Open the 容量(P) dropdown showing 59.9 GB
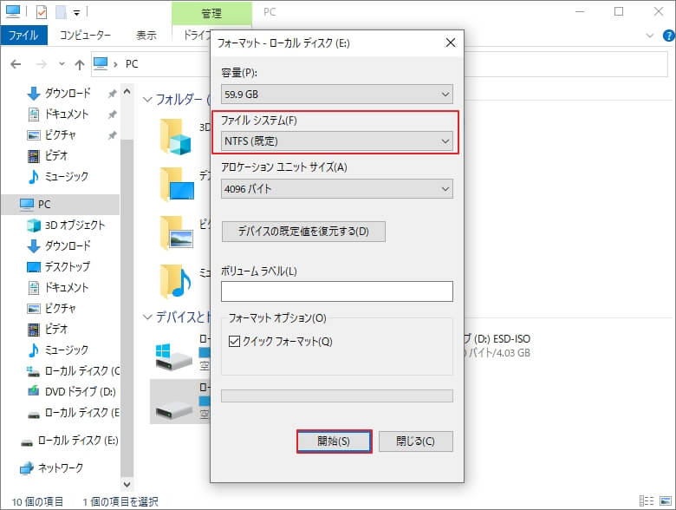The image size is (676, 510). click(337, 94)
